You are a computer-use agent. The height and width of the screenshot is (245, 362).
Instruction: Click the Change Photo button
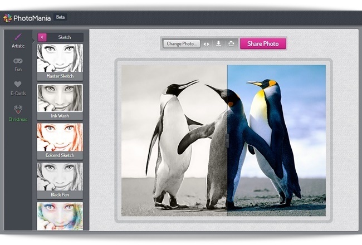click(x=182, y=43)
